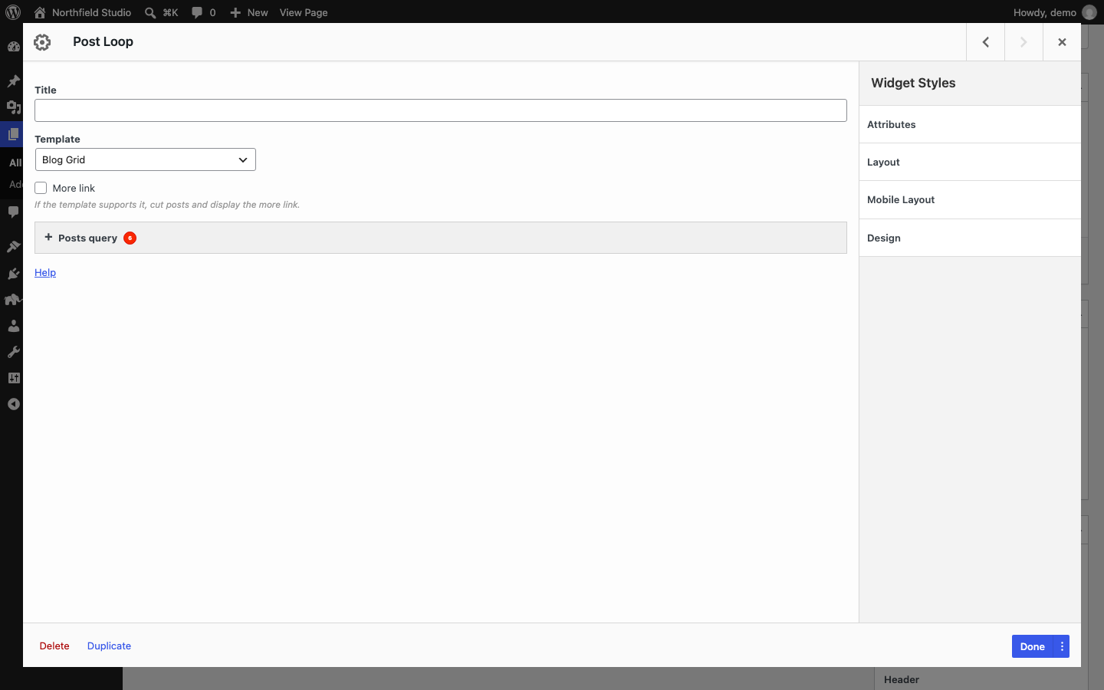Open Plugins sidebar icon
This screenshot has width=1104, height=690.
pyautogui.click(x=13, y=273)
